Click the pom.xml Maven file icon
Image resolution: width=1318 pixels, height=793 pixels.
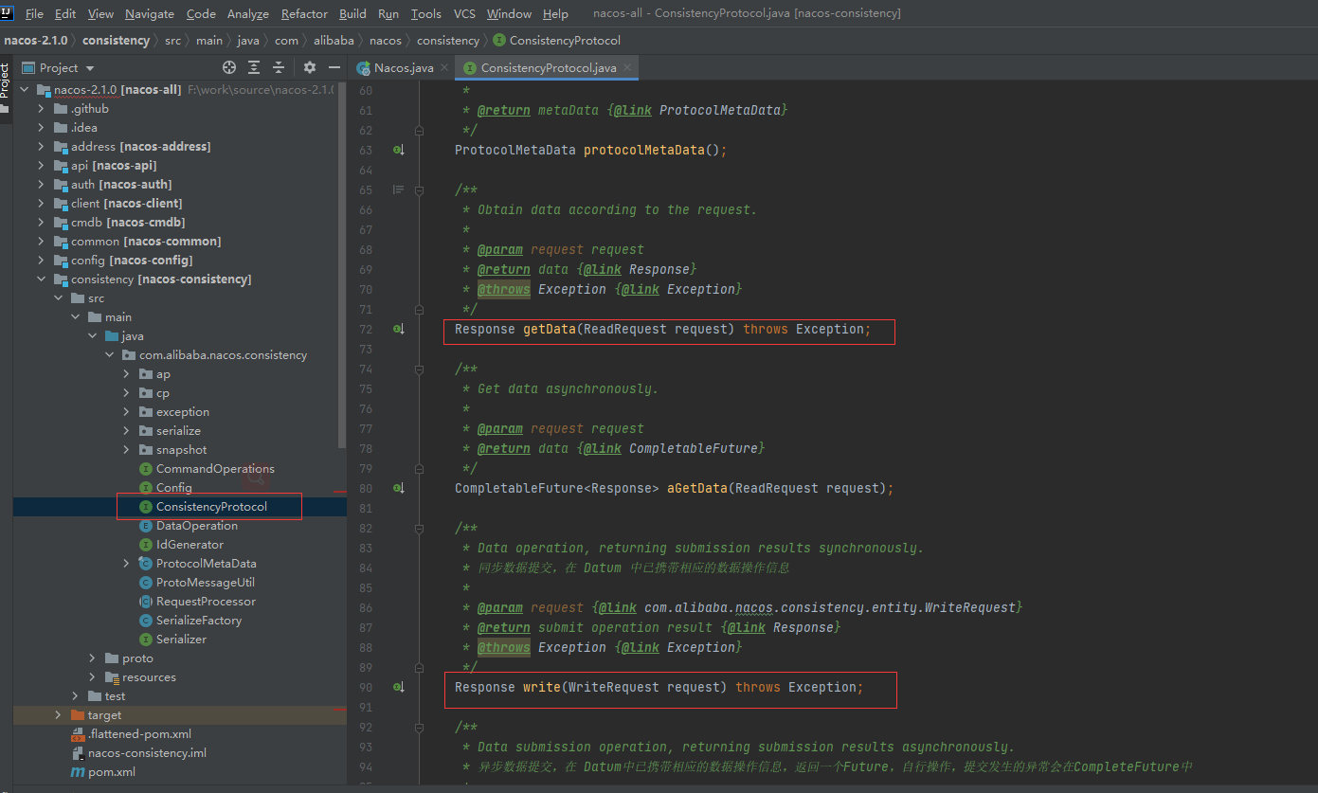pyautogui.click(x=78, y=772)
